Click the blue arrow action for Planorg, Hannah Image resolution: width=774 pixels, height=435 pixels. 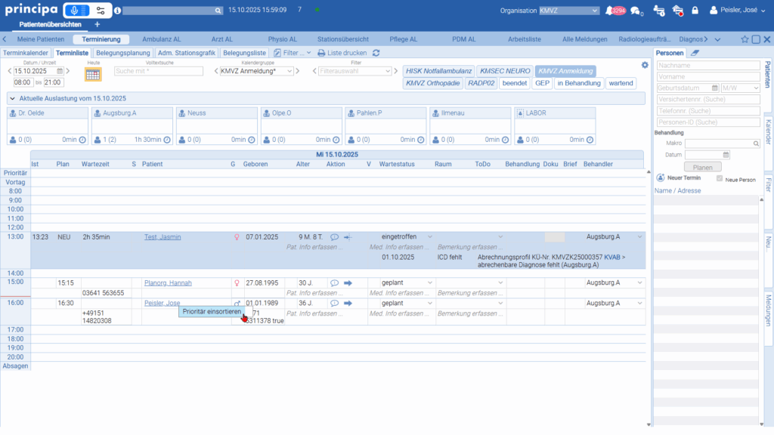click(x=348, y=283)
